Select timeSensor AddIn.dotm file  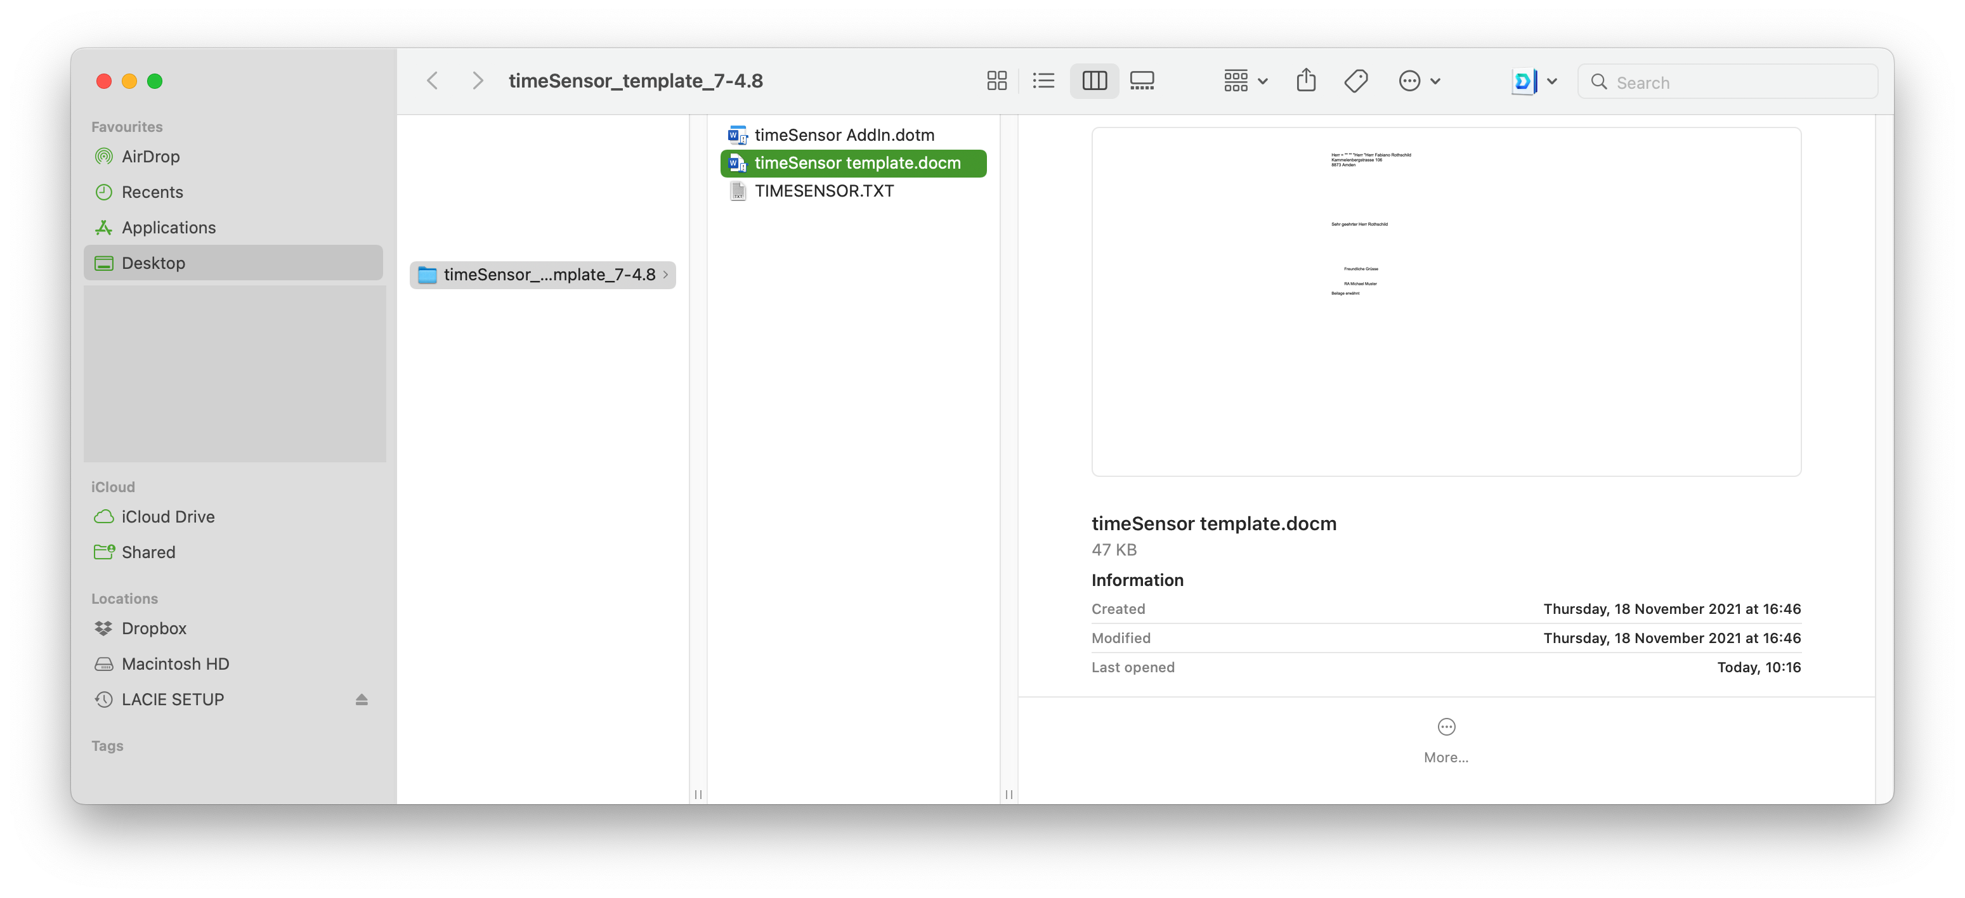tap(853, 135)
